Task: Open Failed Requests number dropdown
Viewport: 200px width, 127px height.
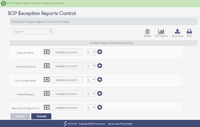Action: 91,94
